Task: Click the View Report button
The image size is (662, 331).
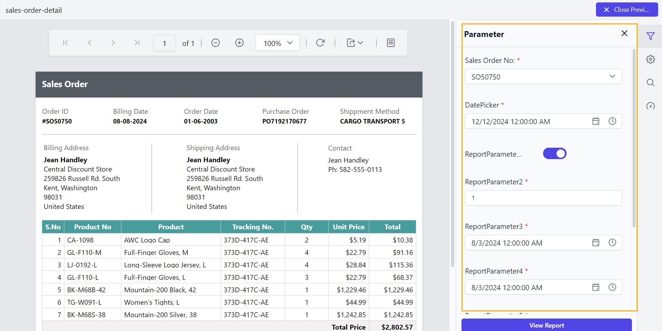Action: [547, 325]
